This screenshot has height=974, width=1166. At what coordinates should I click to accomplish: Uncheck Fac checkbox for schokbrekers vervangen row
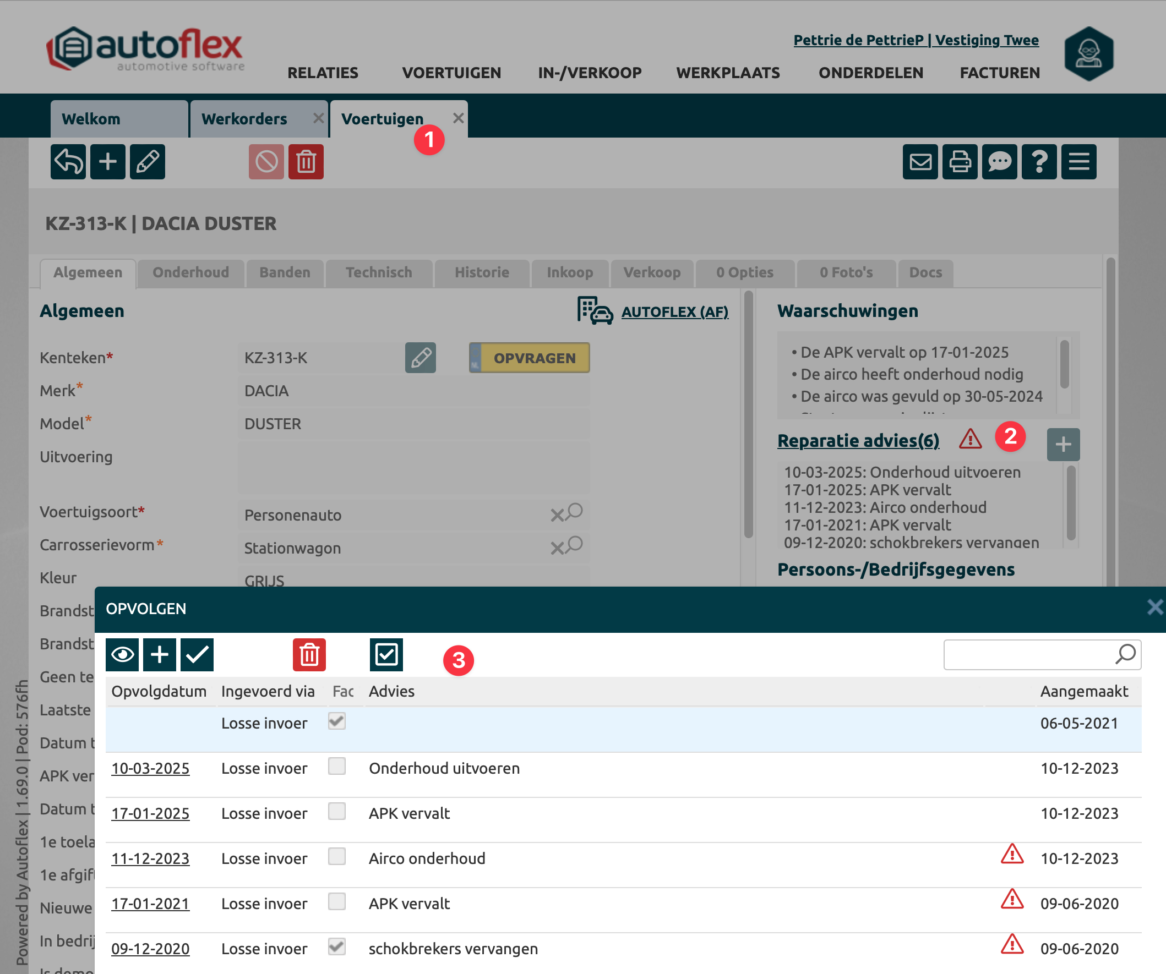click(336, 947)
